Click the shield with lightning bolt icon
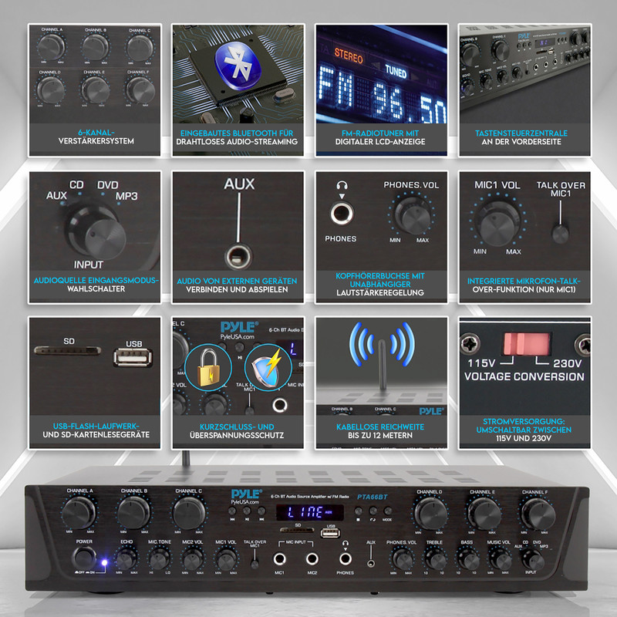Screen dimensions: 617x617 tap(268, 368)
